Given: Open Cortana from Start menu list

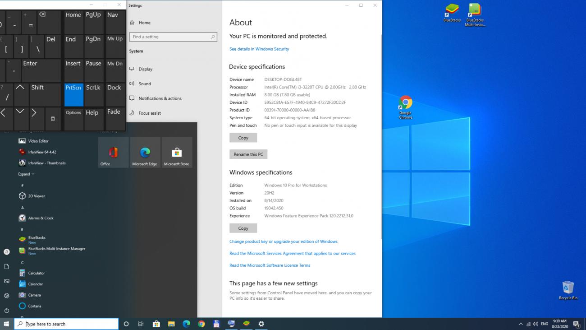Looking at the screenshot, I should [30, 306].
